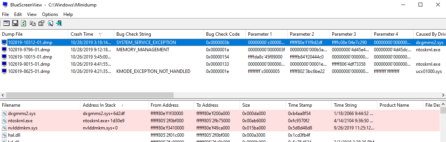Select the 102819-9796-01.dmp dump file
This screenshot has width=446, height=142.
29,50
